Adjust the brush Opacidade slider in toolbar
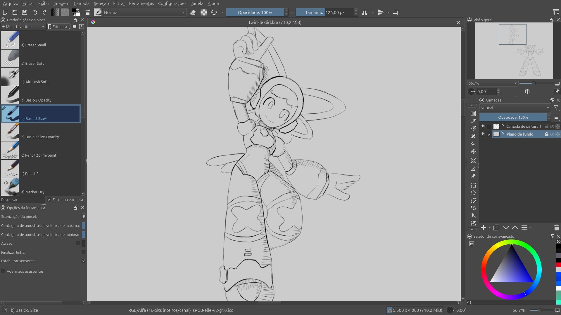The width and height of the screenshot is (561, 315). pos(255,12)
